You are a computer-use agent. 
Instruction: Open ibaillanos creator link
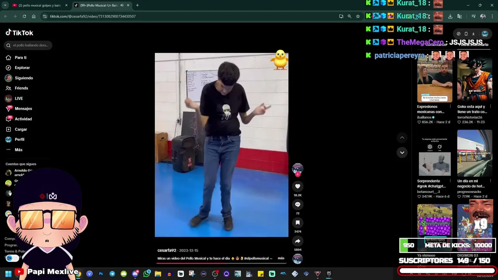pos(424,117)
